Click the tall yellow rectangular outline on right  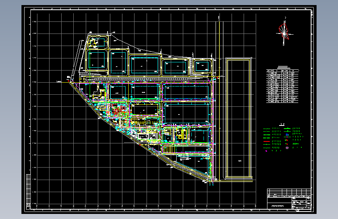point(239,118)
